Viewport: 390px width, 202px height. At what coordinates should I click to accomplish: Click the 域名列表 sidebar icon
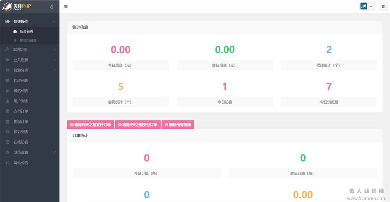7,91
